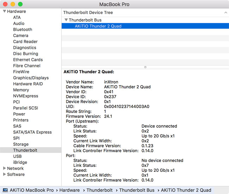Click the computer icon in path bar
The width and height of the screenshot is (229, 194).
pos(5,190)
